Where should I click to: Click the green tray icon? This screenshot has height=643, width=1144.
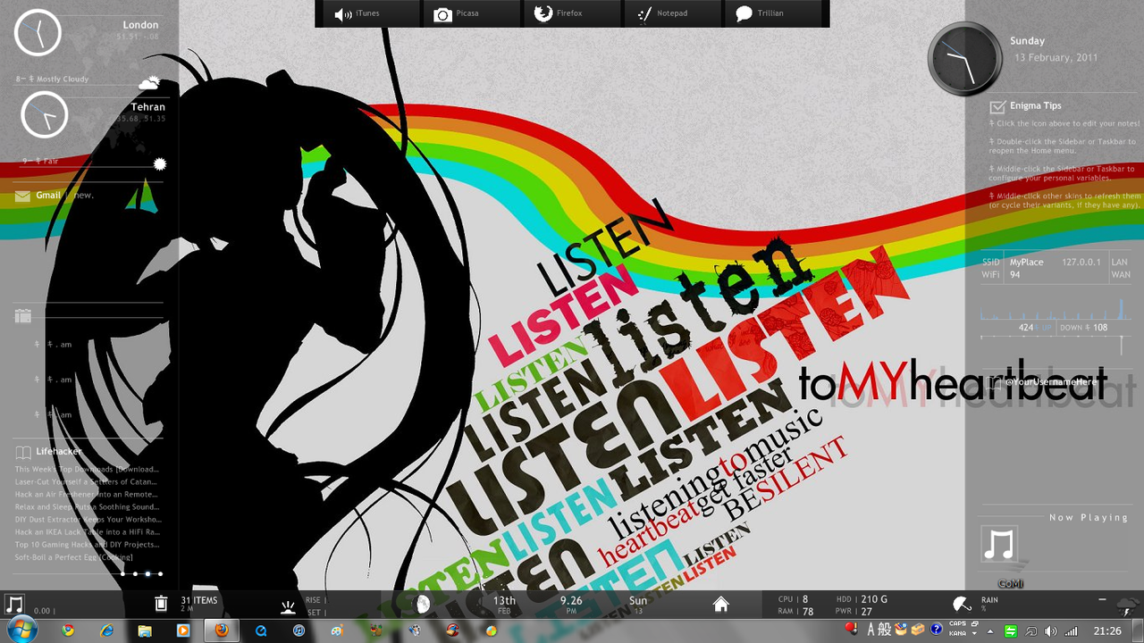(x=1011, y=630)
